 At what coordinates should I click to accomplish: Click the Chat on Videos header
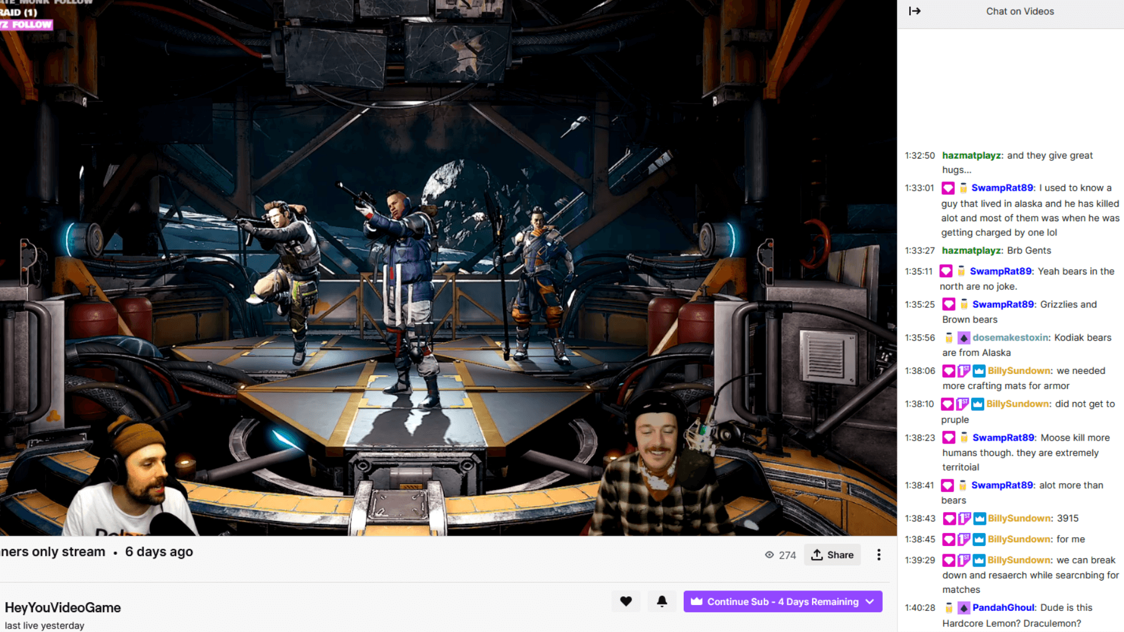click(x=1020, y=11)
